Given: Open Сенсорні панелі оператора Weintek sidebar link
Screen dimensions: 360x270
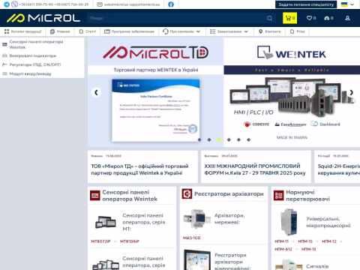Looking at the screenshot, I should (36, 44).
